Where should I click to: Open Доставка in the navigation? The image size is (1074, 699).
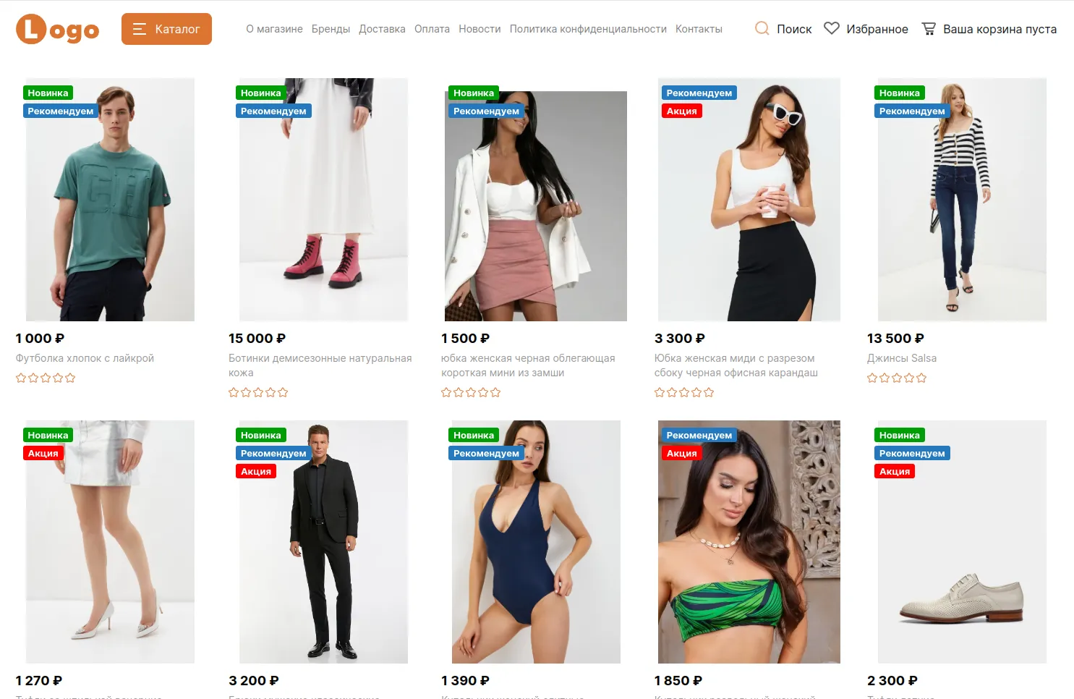[382, 29]
